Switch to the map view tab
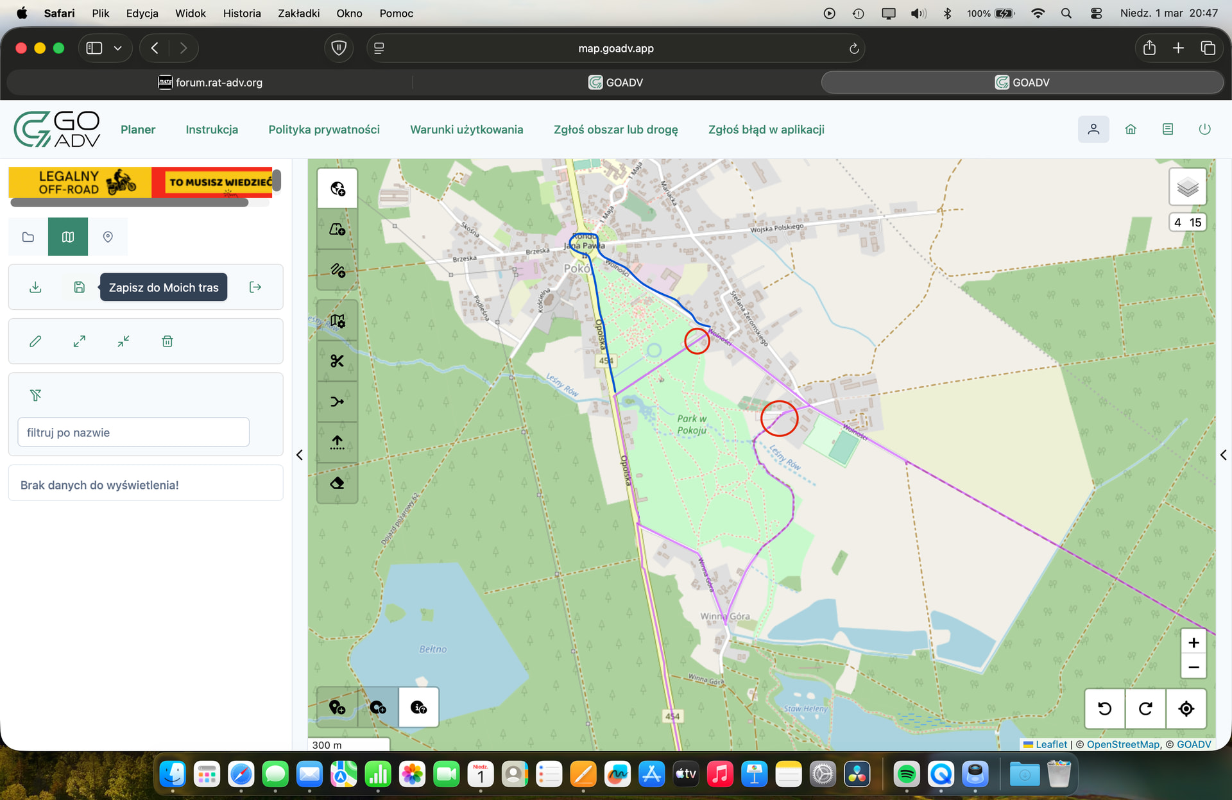Viewport: 1232px width, 800px height. [x=68, y=237]
